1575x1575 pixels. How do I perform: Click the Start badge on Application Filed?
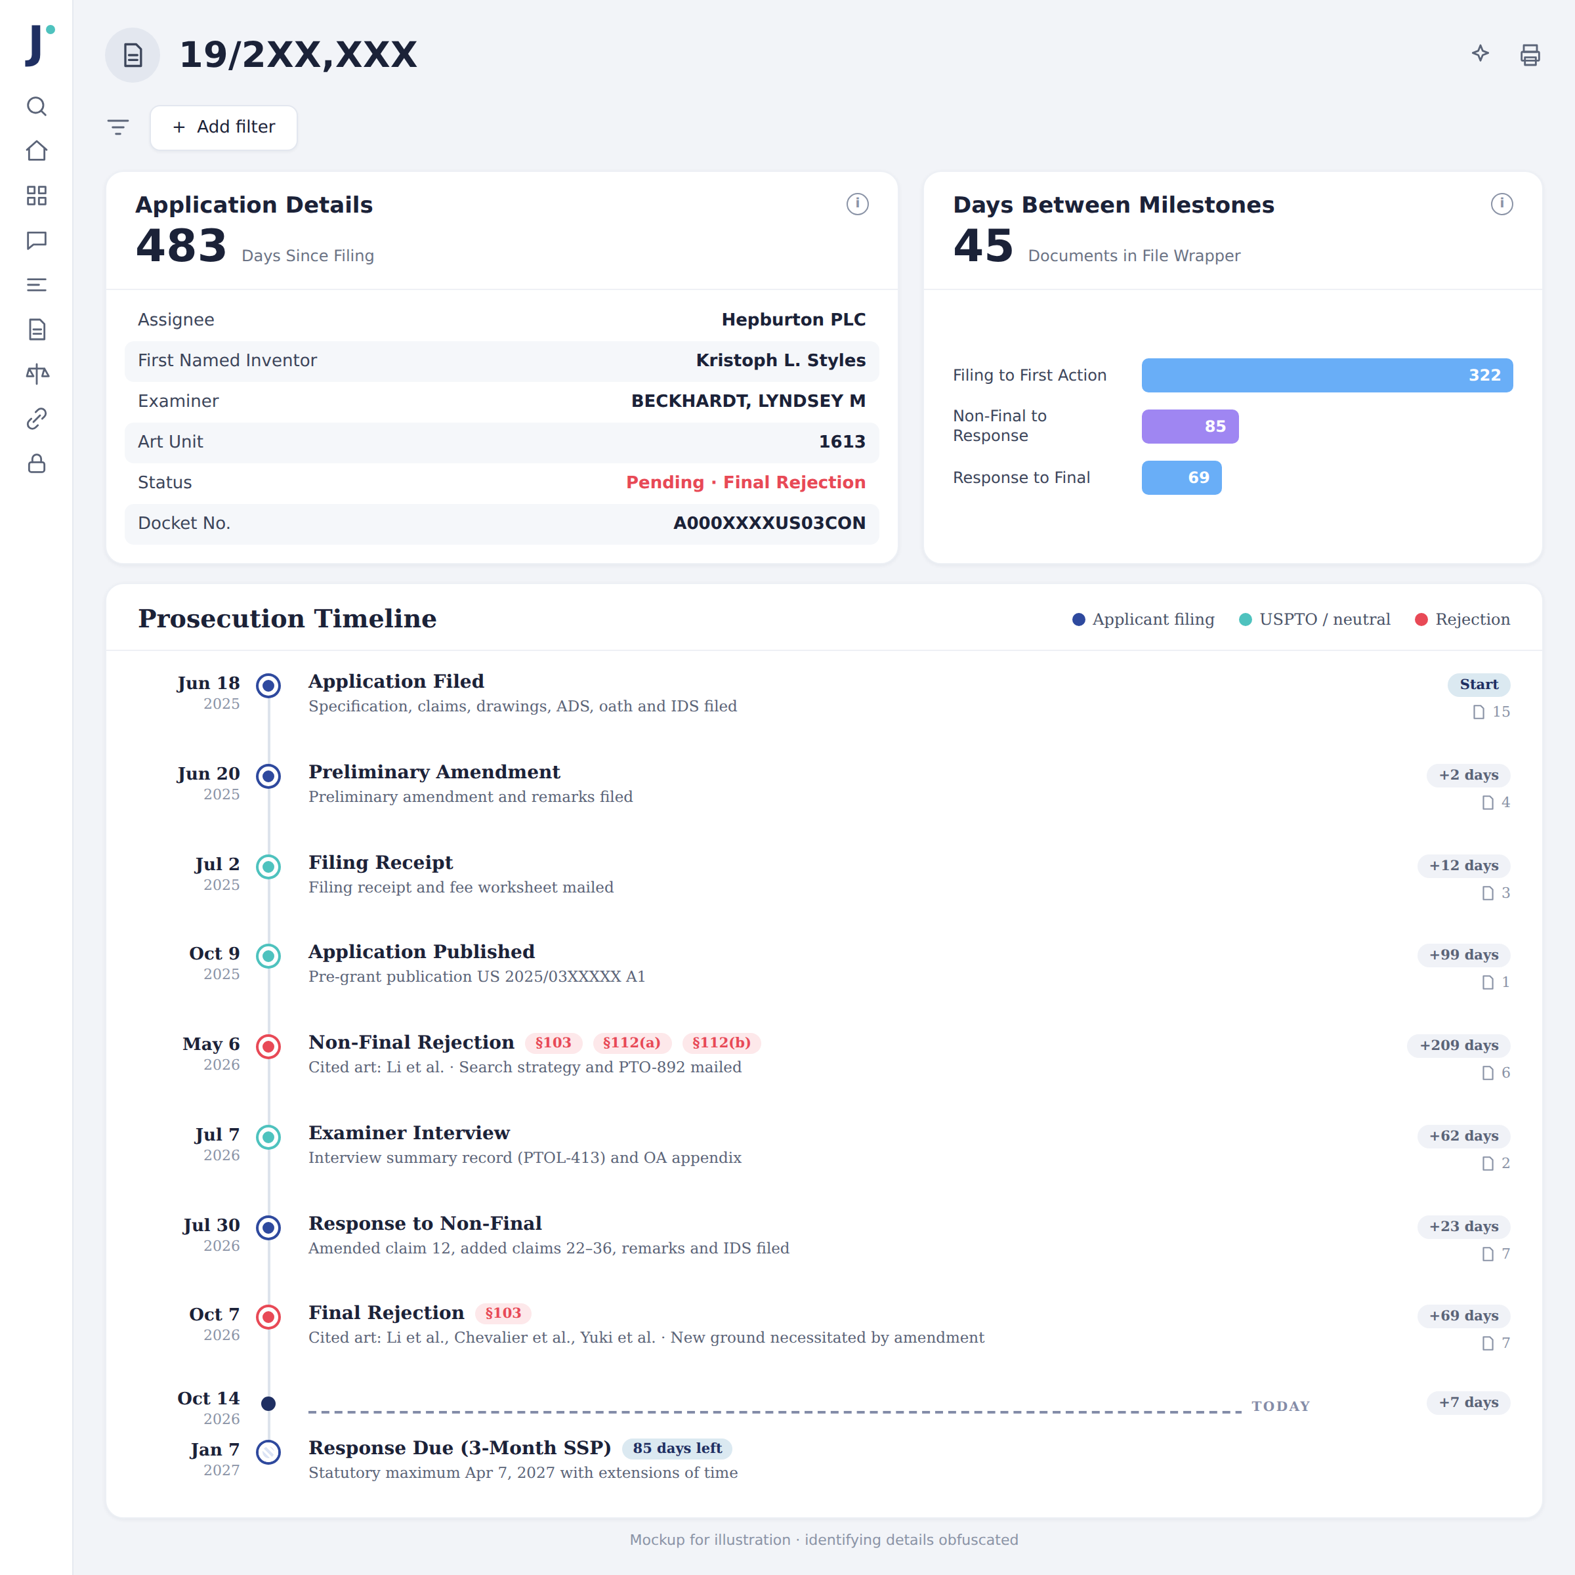click(x=1479, y=684)
